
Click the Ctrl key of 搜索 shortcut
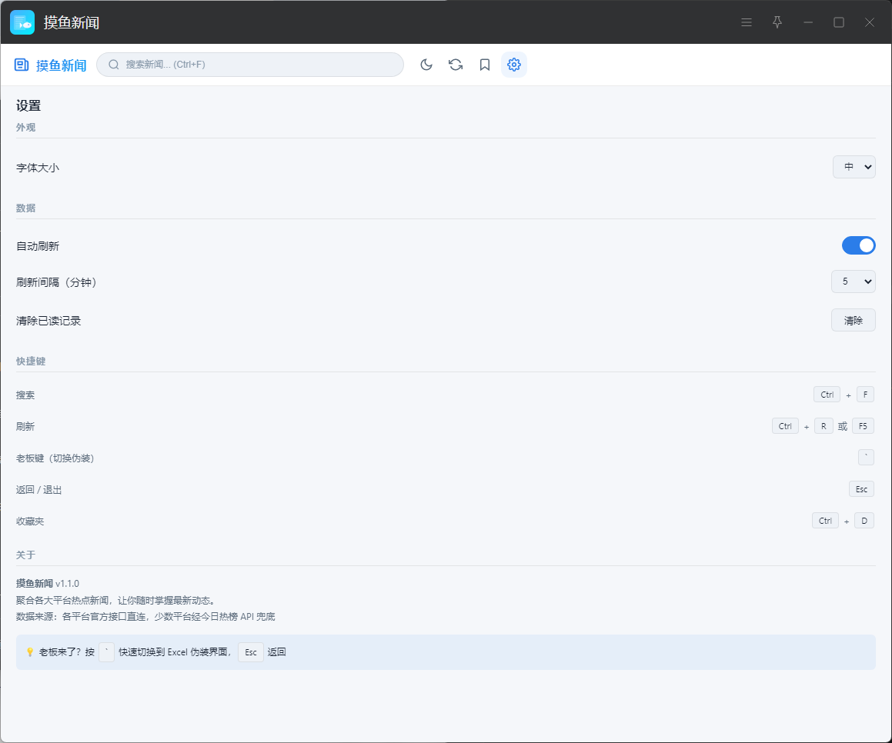pos(827,395)
